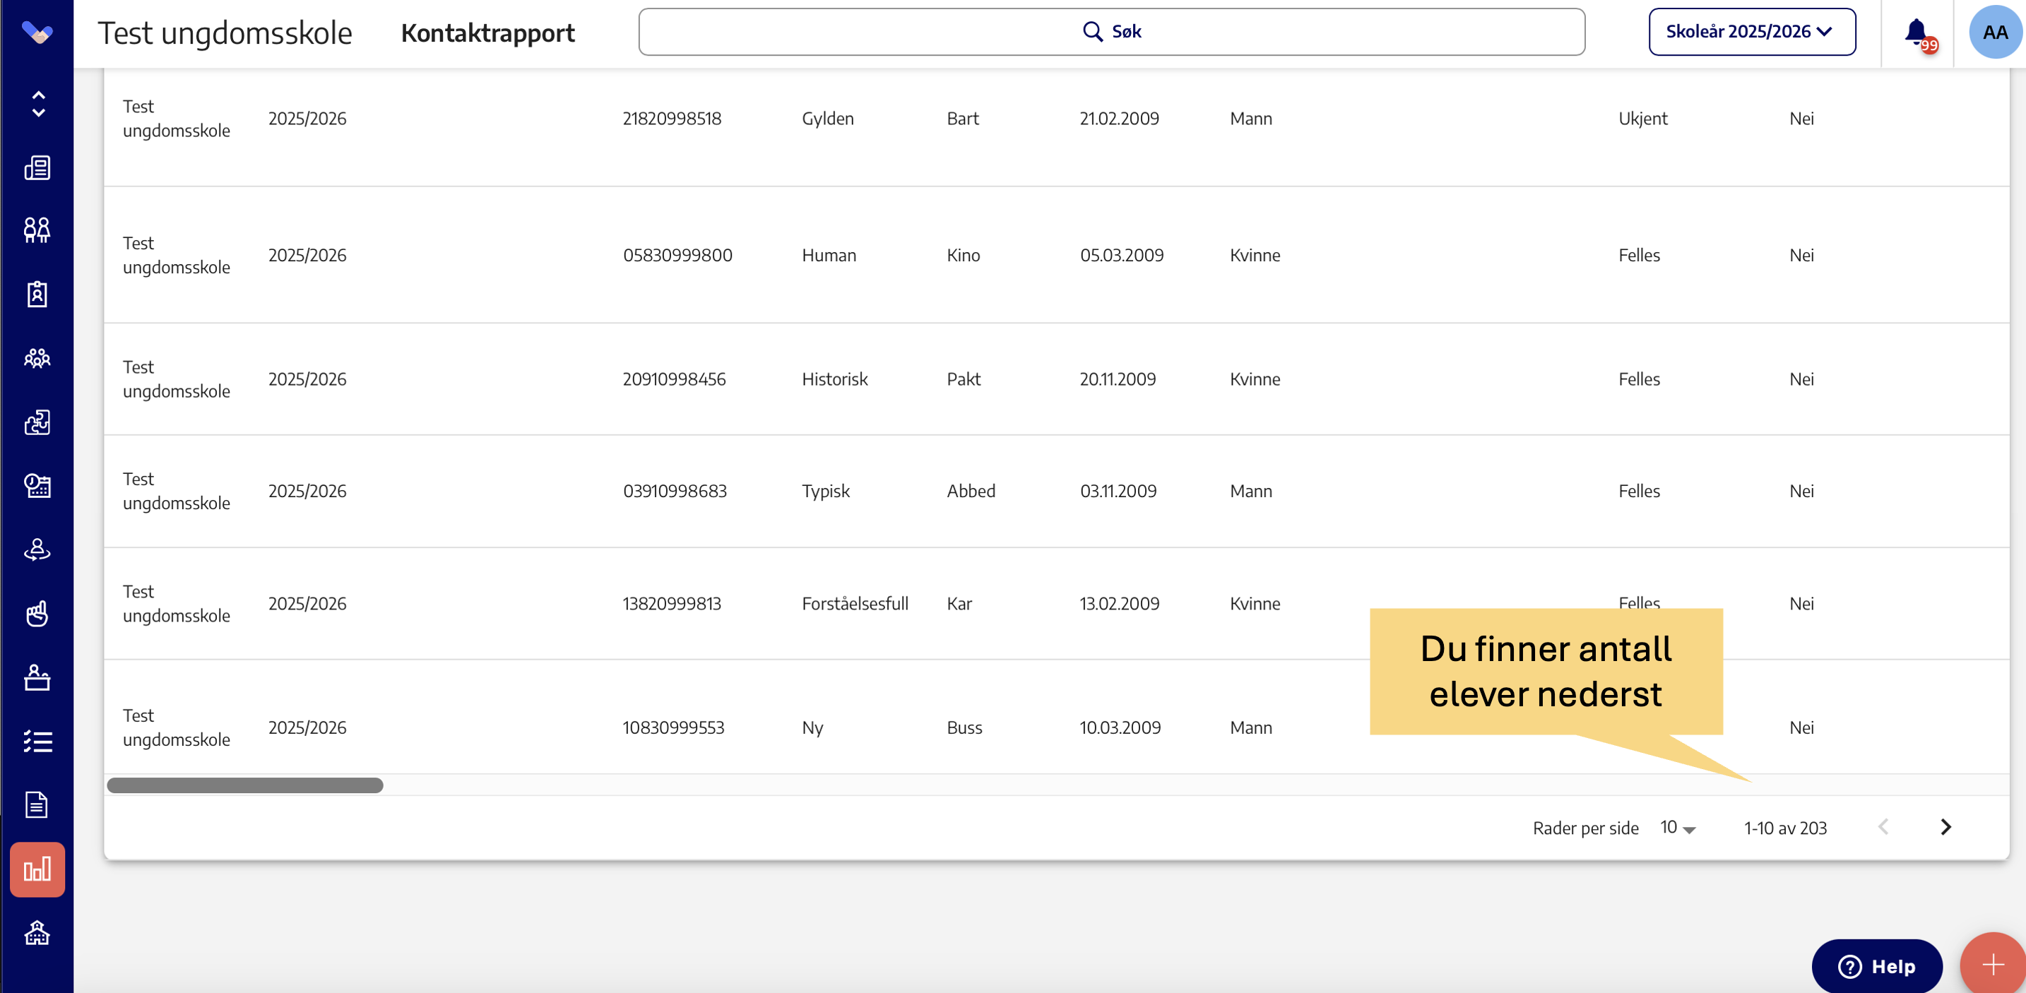
Task: Open the AA user profile avatar
Action: pos(1996,32)
